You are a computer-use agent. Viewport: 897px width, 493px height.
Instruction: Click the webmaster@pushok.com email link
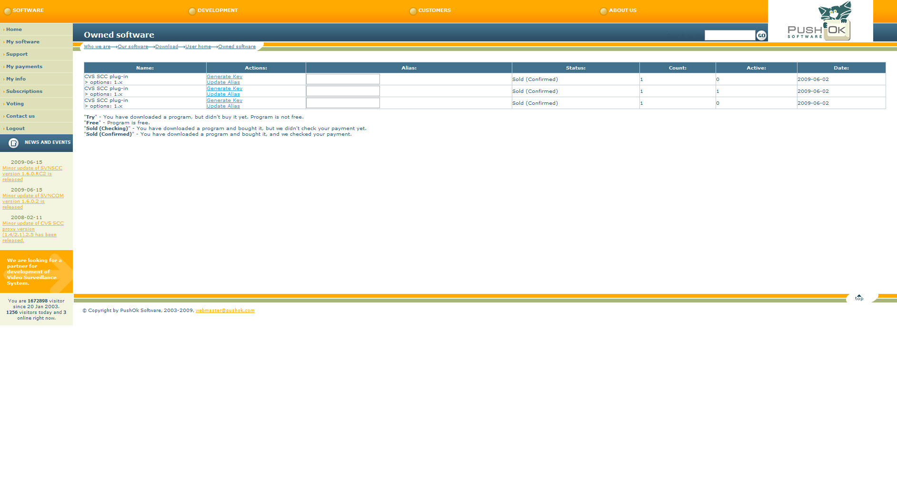click(225, 311)
